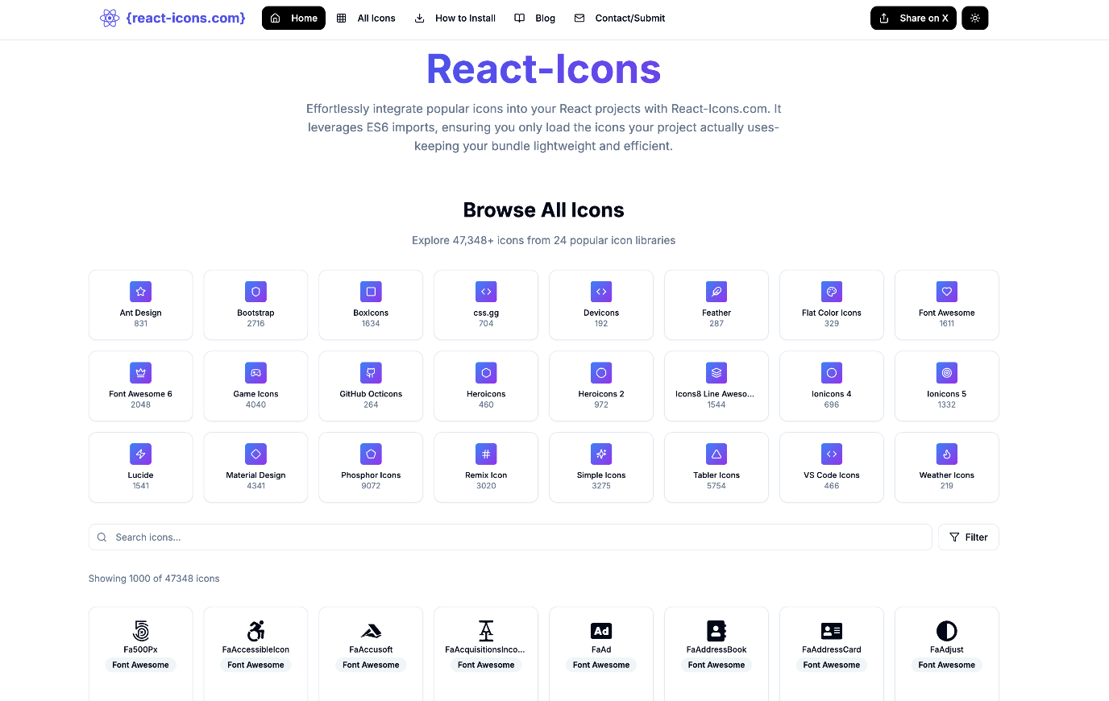Click the Font Awesome tag under FaAdjust

pos(947,665)
